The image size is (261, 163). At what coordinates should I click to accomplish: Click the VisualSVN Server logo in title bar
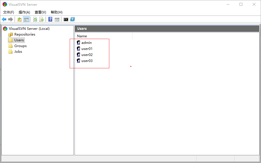click(x=5, y=5)
